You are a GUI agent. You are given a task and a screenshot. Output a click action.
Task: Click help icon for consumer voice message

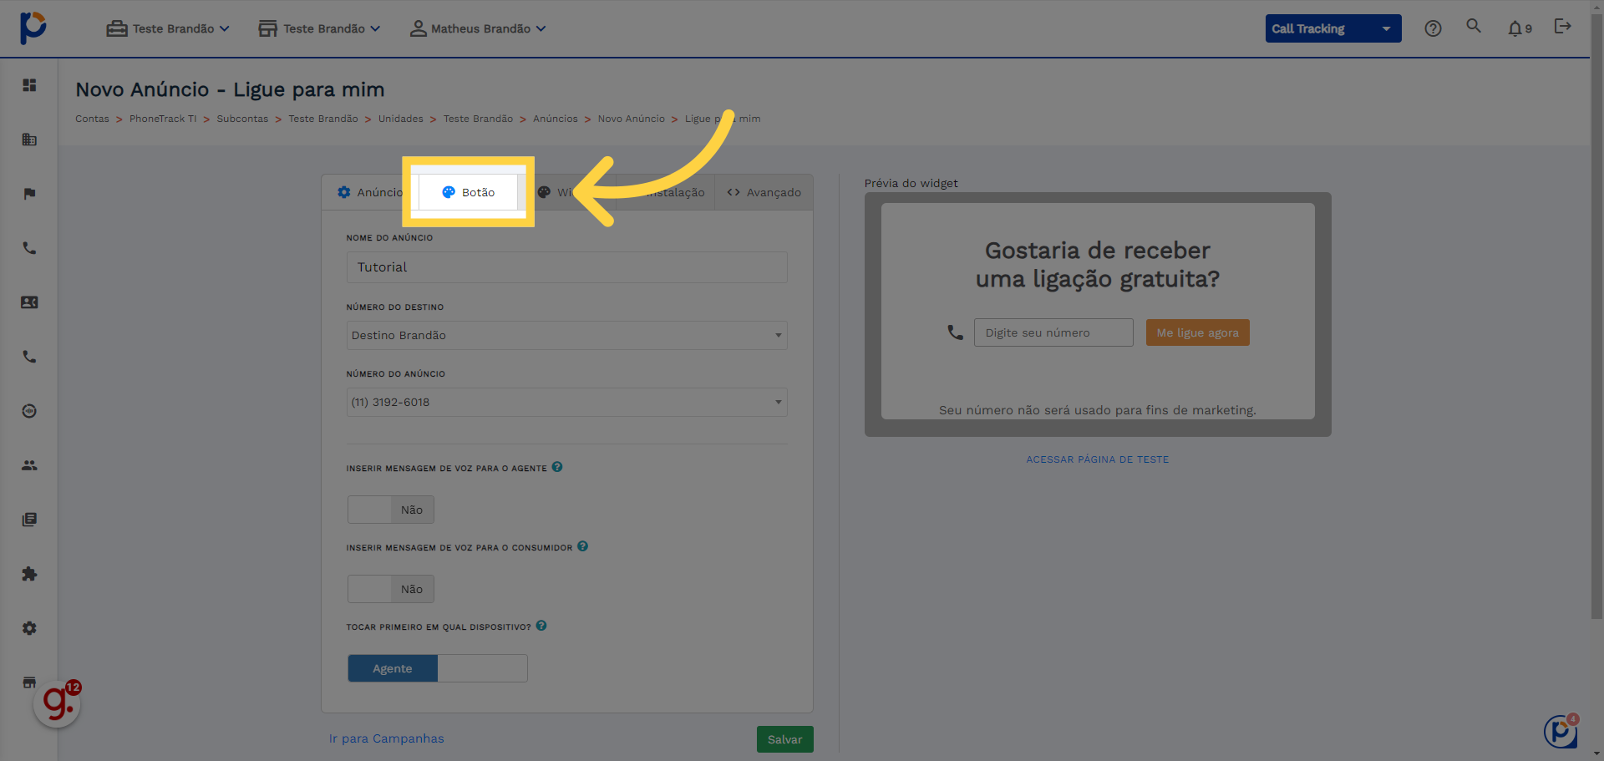coord(583,546)
